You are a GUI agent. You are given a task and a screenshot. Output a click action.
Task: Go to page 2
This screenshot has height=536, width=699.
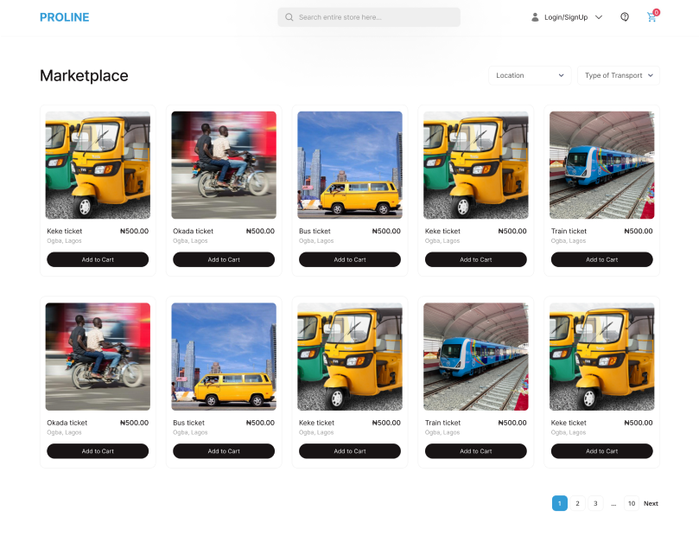tap(578, 503)
